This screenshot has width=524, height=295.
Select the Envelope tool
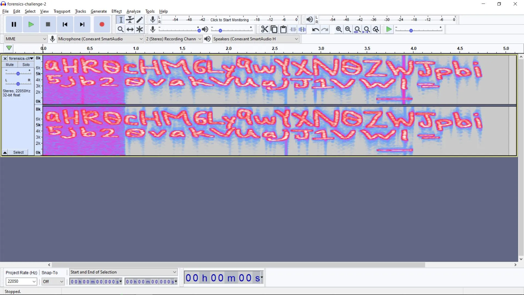pyautogui.click(x=130, y=20)
